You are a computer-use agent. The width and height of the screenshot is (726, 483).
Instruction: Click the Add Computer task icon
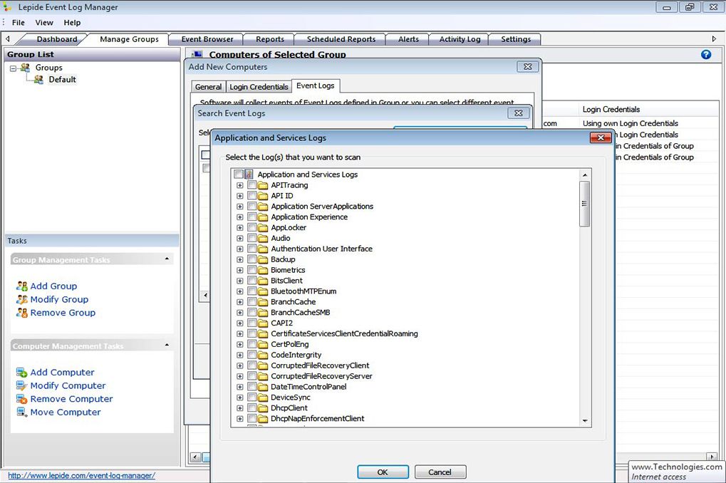(22, 373)
